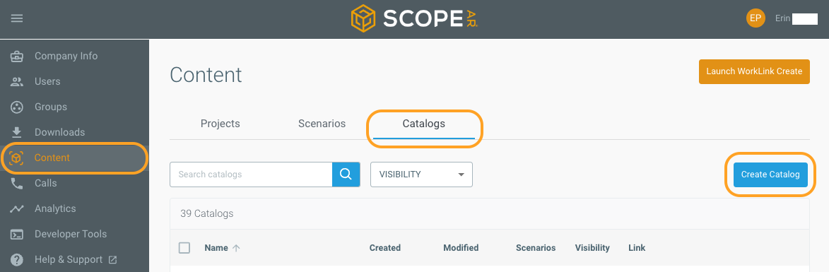Click the Visibility column header
This screenshot has width=829, height=272.
click(x=592, y=248)
